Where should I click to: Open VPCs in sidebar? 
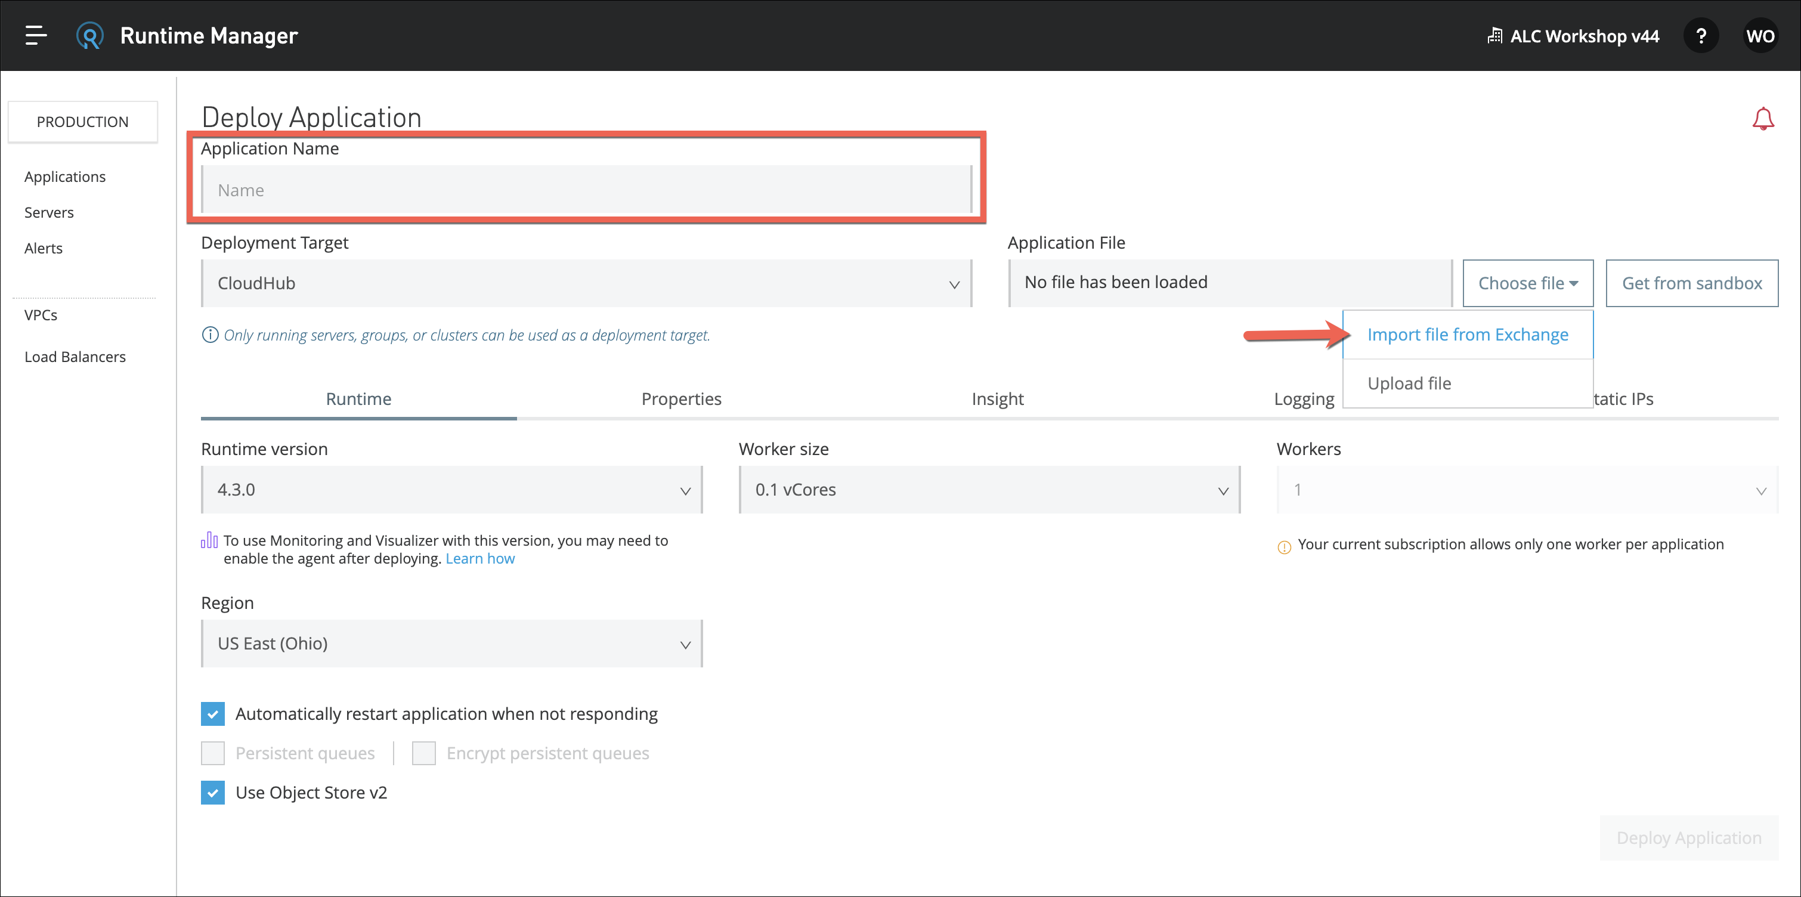pyautogui.click(x=41, y=315)
